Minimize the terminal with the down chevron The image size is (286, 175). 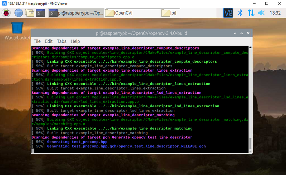(x=235, y=33)
